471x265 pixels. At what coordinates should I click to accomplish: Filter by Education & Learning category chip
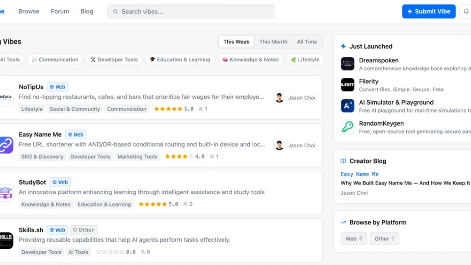(x=180, y=60)
